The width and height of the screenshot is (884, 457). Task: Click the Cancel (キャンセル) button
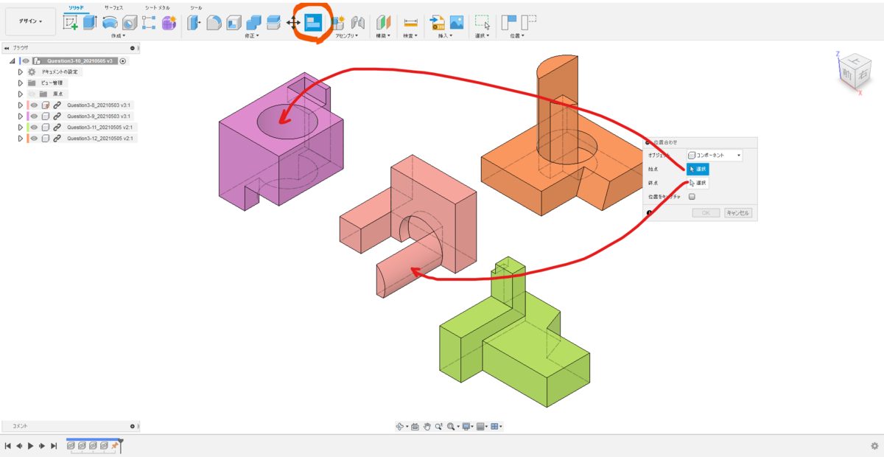pyautogui.click(x=738, y=212)
